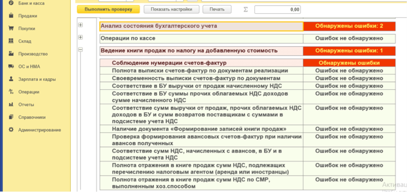Image resolution: width=407 pixels, height=192 pixels.
Task: Go to Покупки section
Action: click(26, 28)
